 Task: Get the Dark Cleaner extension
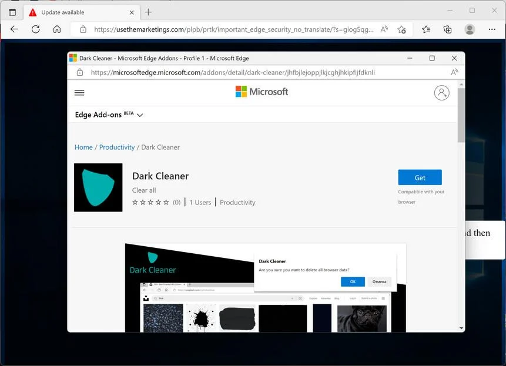point(420,177)
